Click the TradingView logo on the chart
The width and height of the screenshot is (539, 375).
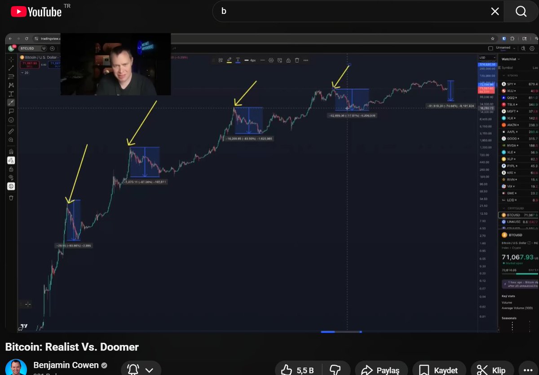tap(24, 326)
